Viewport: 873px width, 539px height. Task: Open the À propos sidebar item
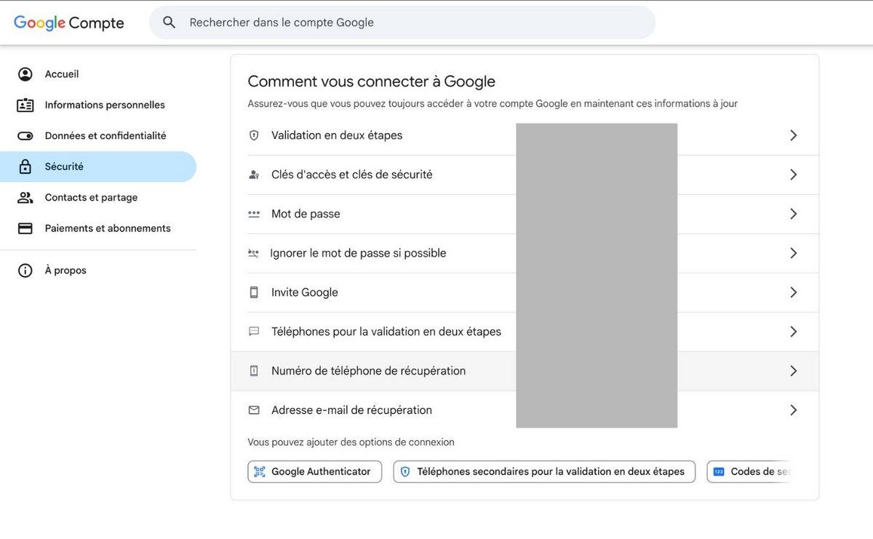point(98,271)
